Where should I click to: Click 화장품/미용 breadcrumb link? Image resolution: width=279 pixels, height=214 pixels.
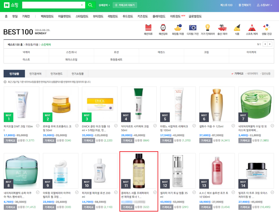pyautogui.click(x=32, y=44)
